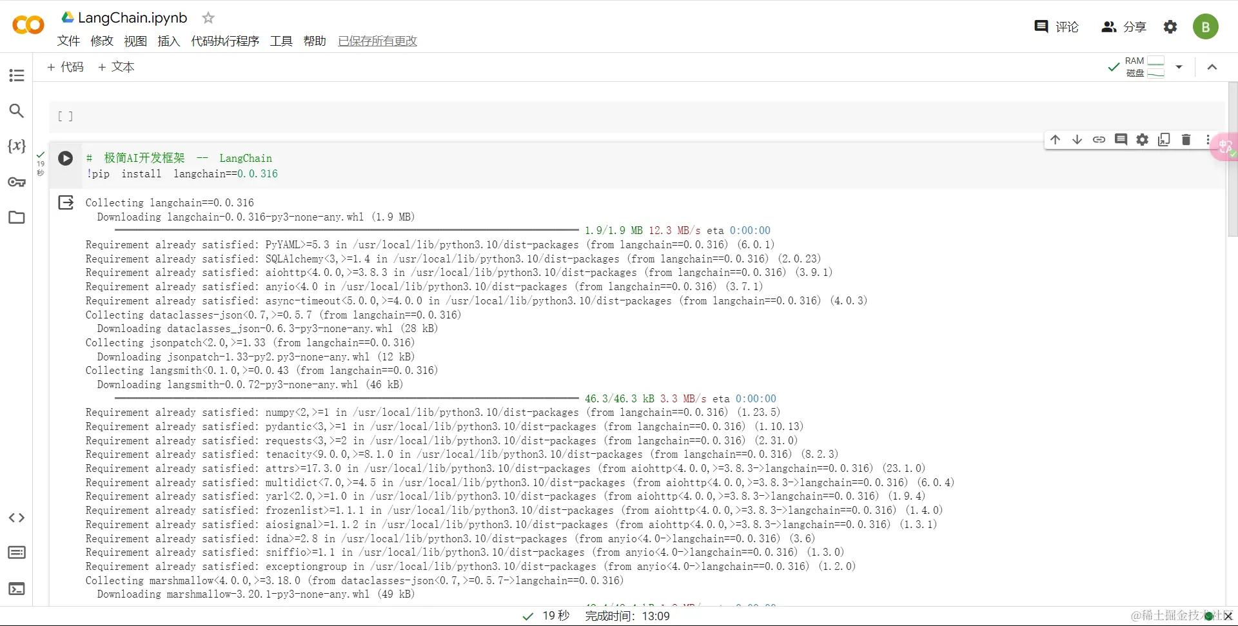Open the user account avatar B
This screenshot has width=1238, height=626.
click(x=1206, y=26)
